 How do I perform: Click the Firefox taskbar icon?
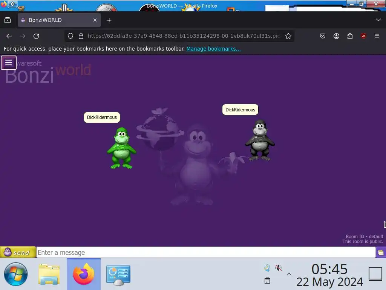tap(84, 274)
